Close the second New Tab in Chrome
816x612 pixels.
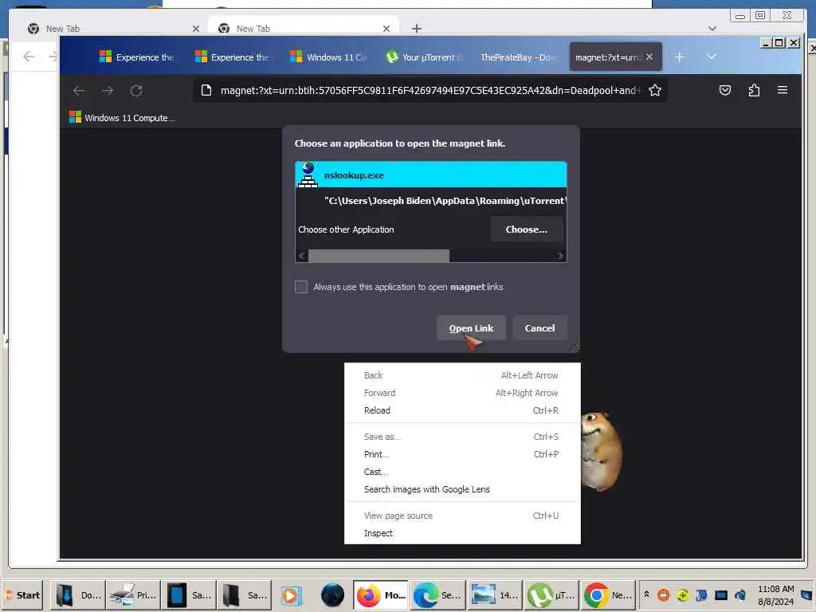coord(386,29)
